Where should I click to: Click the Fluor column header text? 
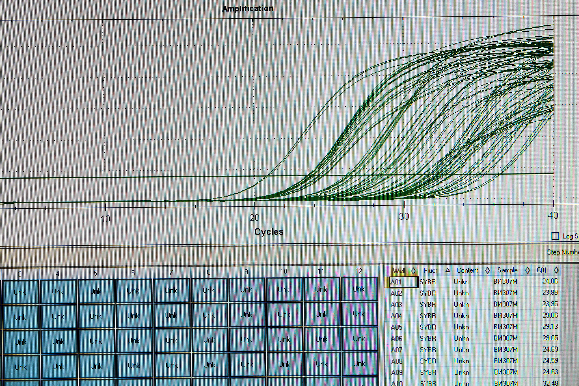430,271
